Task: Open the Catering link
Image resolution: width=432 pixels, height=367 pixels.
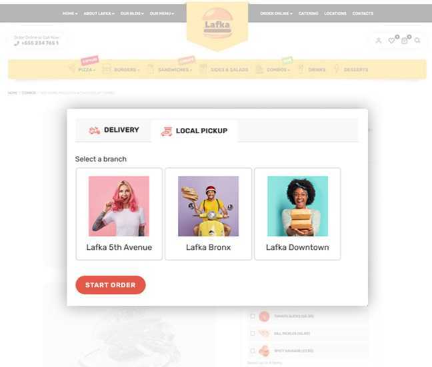Action: click(308, 13)
